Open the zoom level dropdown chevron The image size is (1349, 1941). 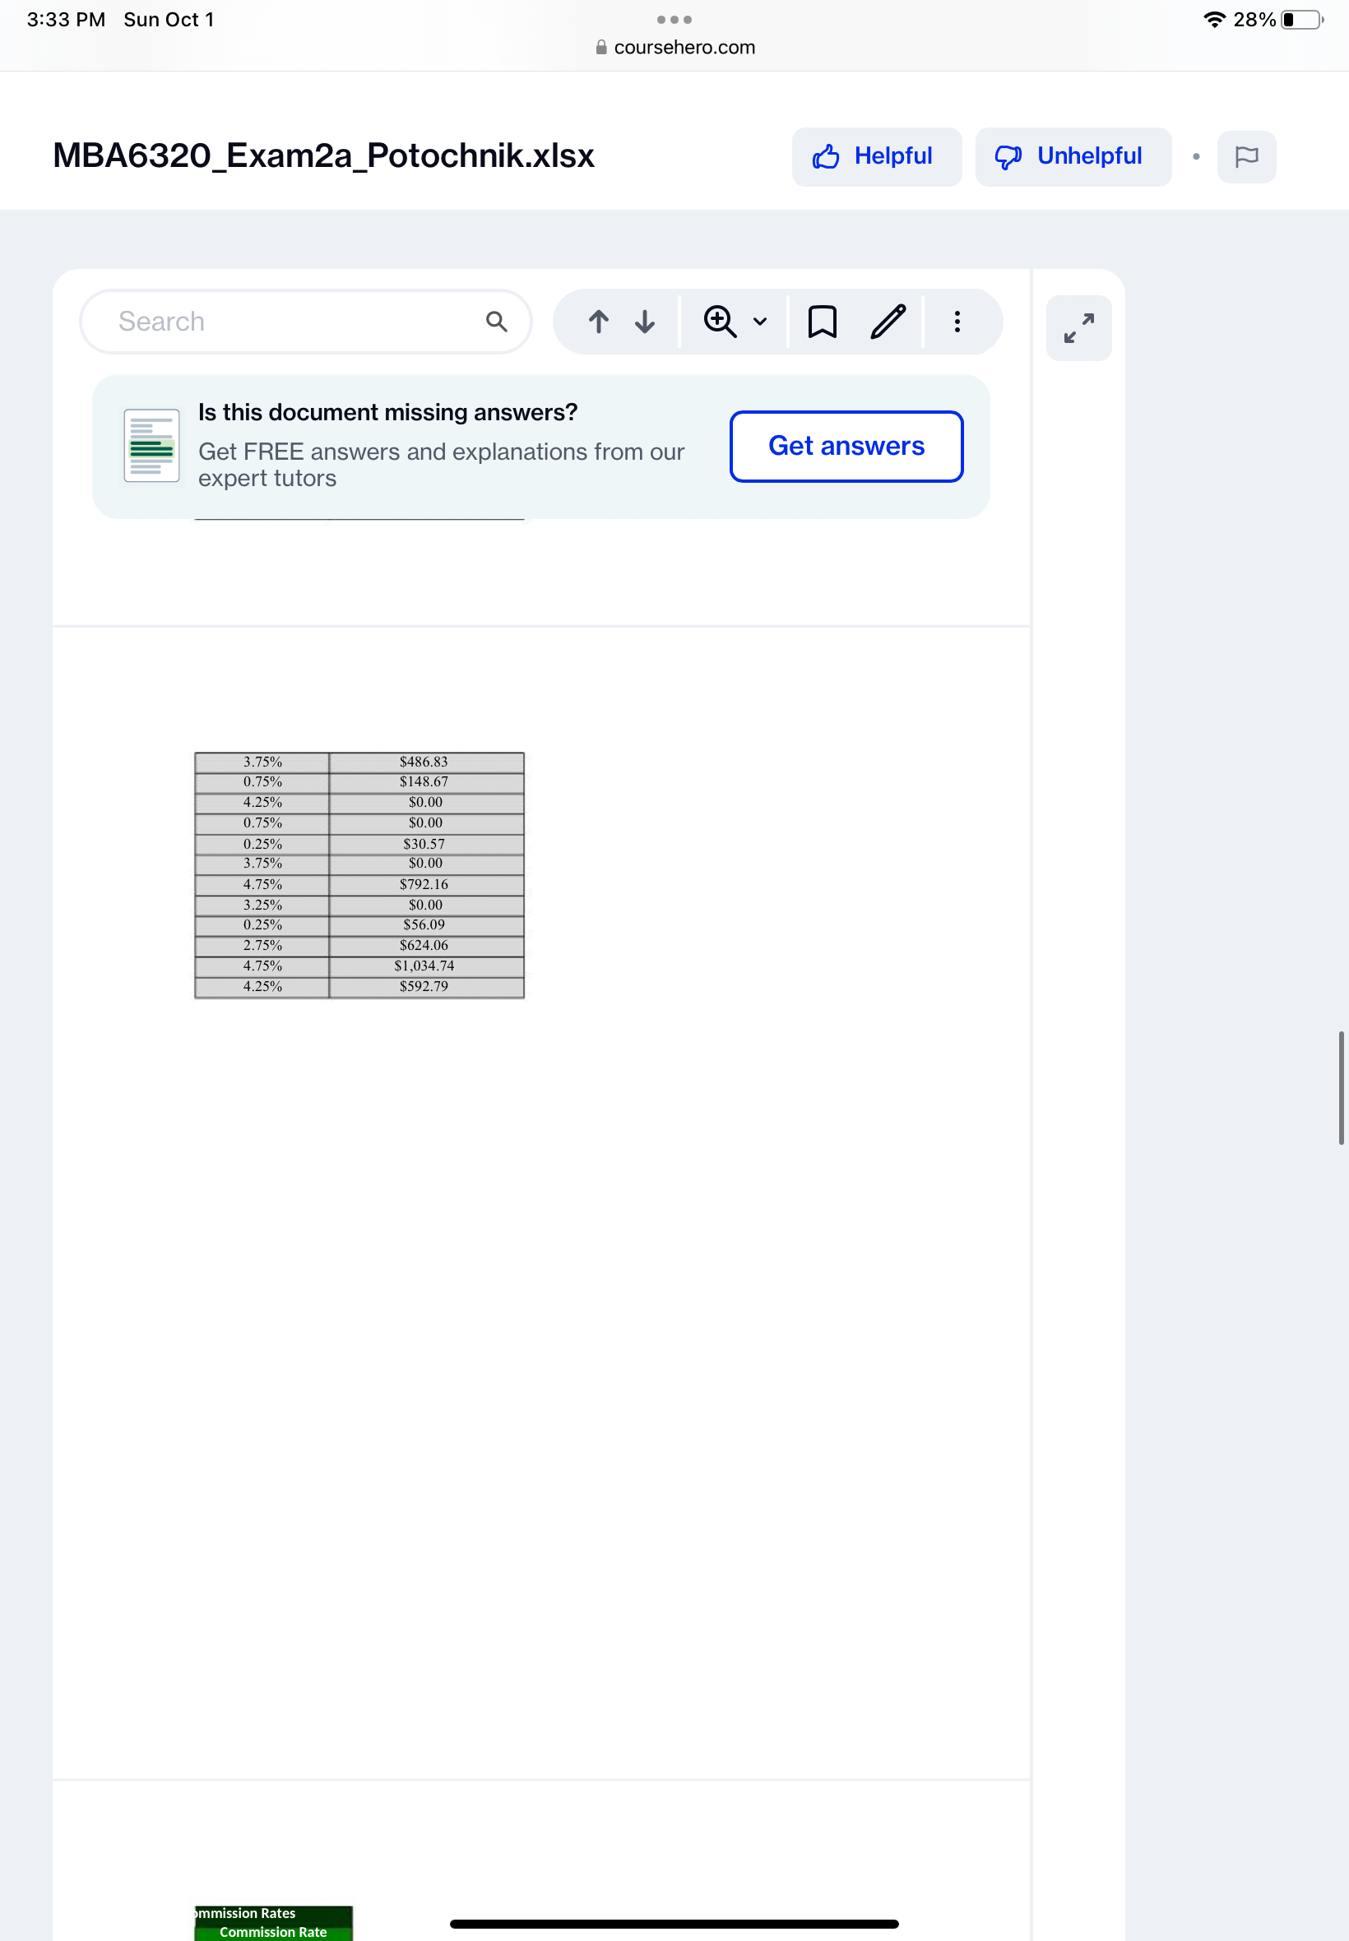point(758,322)
